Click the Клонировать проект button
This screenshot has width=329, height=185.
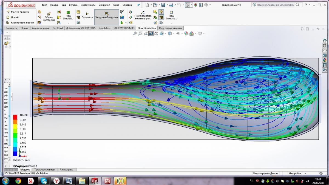point(20,22)
